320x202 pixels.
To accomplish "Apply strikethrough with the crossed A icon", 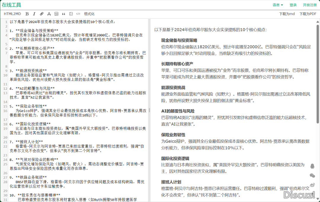I will pyautogui.click(x=49, y=14).
